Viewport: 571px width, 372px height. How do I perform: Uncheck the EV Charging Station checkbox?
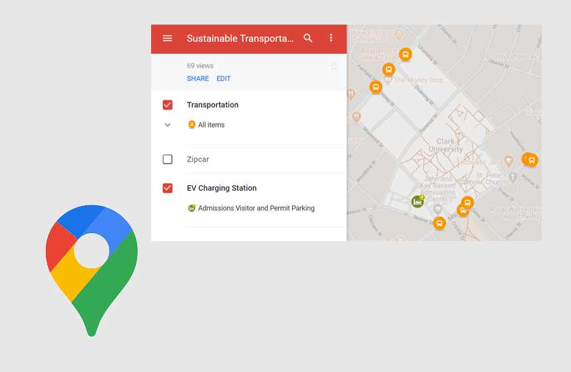[168, 188]
